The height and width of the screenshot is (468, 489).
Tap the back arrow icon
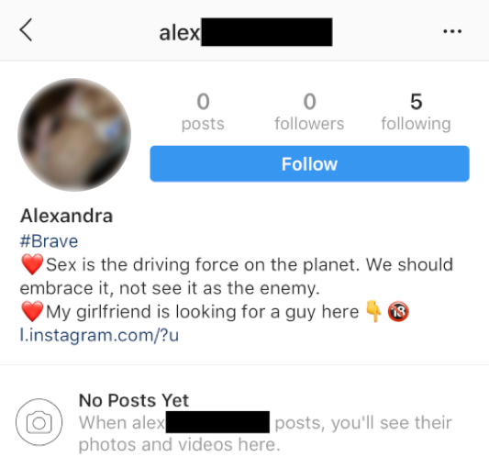pyautogui.click(x=26, y=30)
